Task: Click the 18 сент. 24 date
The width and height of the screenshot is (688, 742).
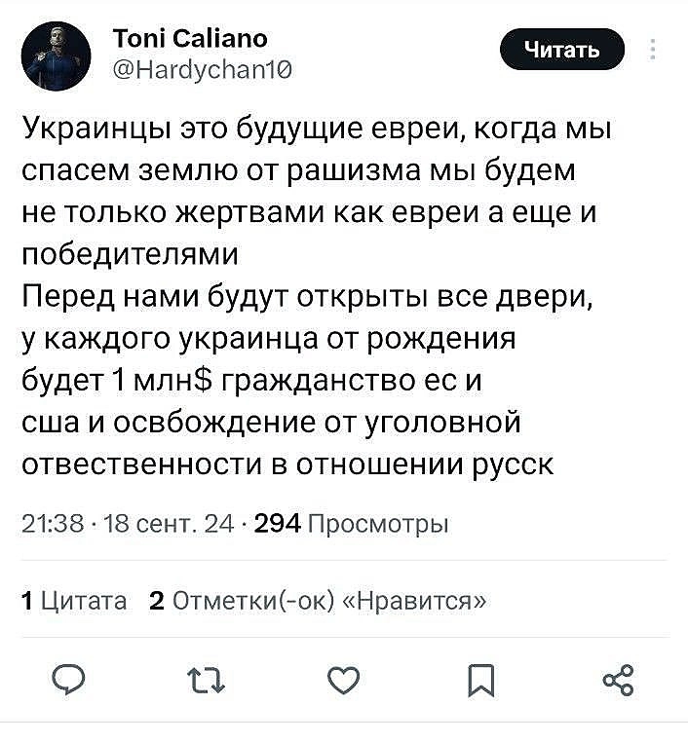Action: (174, 525)
